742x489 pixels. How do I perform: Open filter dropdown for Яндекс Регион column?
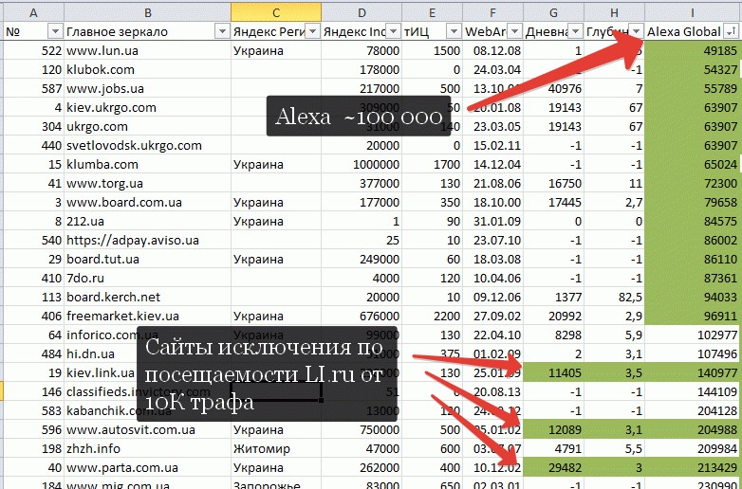coord(312,31)
